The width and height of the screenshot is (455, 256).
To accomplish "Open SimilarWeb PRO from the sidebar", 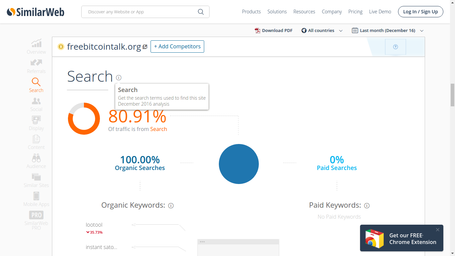I will pos(36,220).
